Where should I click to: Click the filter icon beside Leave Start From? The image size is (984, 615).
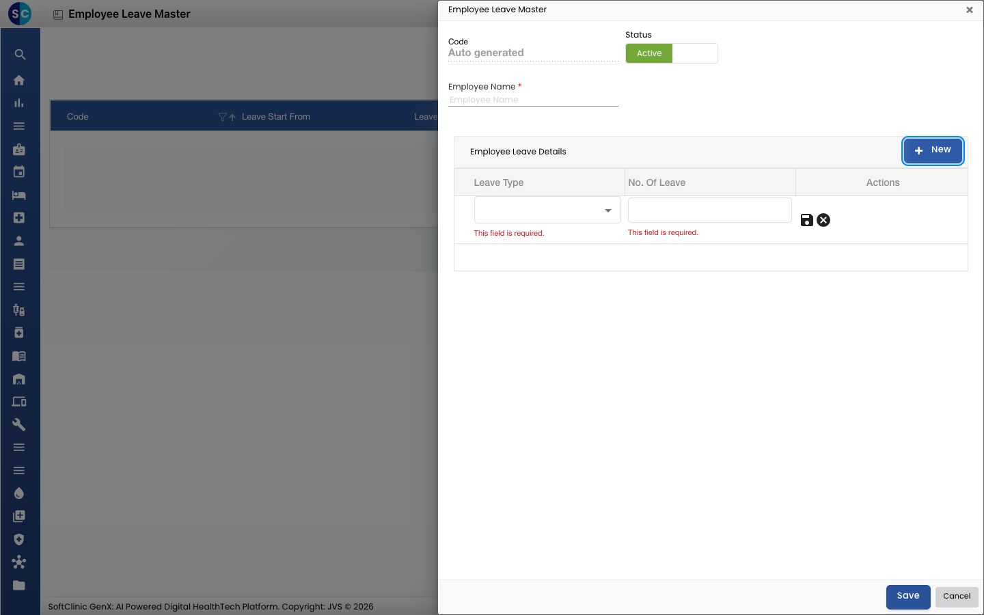pos(222,117)
